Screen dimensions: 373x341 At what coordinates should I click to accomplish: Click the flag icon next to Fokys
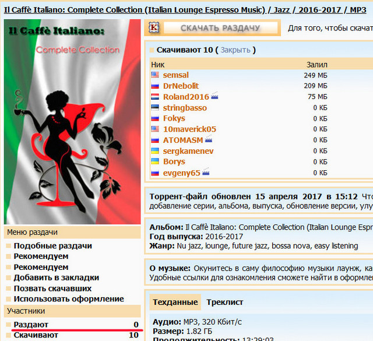(155, 118)
